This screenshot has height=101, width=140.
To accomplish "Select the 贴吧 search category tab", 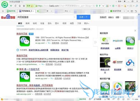I will [35, 23].
